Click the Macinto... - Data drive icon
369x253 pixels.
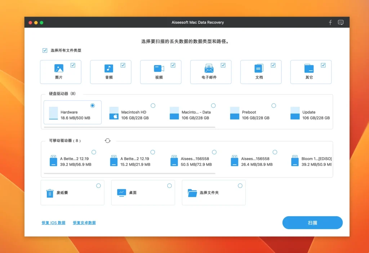coord(174,113)
